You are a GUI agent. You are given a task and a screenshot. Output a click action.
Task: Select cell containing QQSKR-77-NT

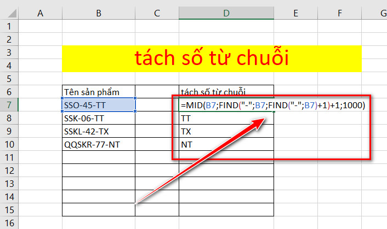(99, 144)
